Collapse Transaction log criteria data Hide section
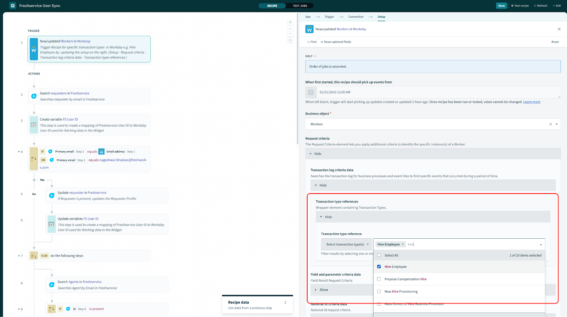567x317 pixels. [433, 185]
